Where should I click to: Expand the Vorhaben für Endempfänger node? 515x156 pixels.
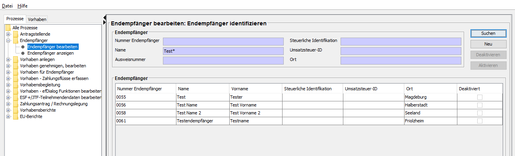click(8, 72)
